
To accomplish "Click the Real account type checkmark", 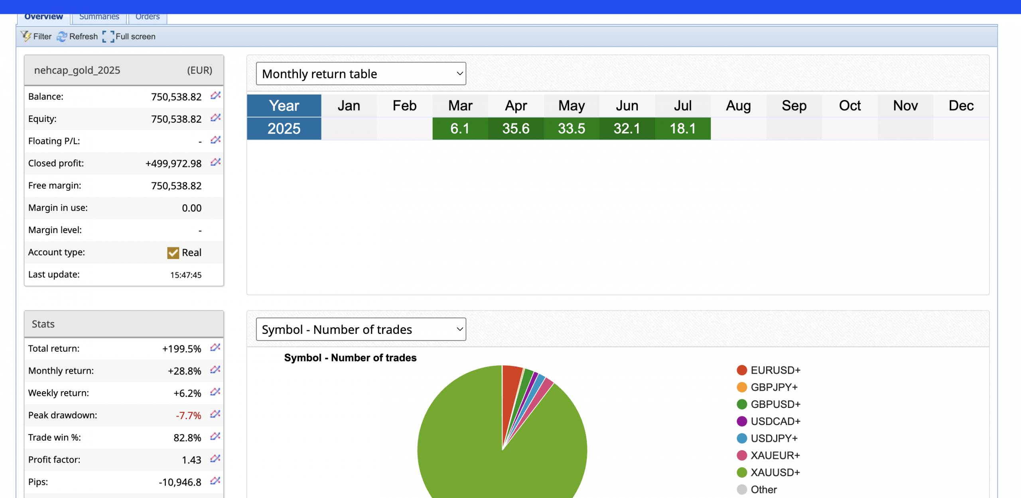I will pyautogui.click(x=173, y=253).
